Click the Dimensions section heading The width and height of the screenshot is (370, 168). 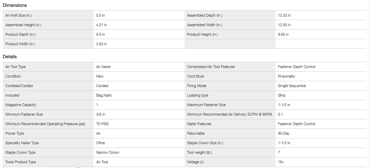pos(15,5)
